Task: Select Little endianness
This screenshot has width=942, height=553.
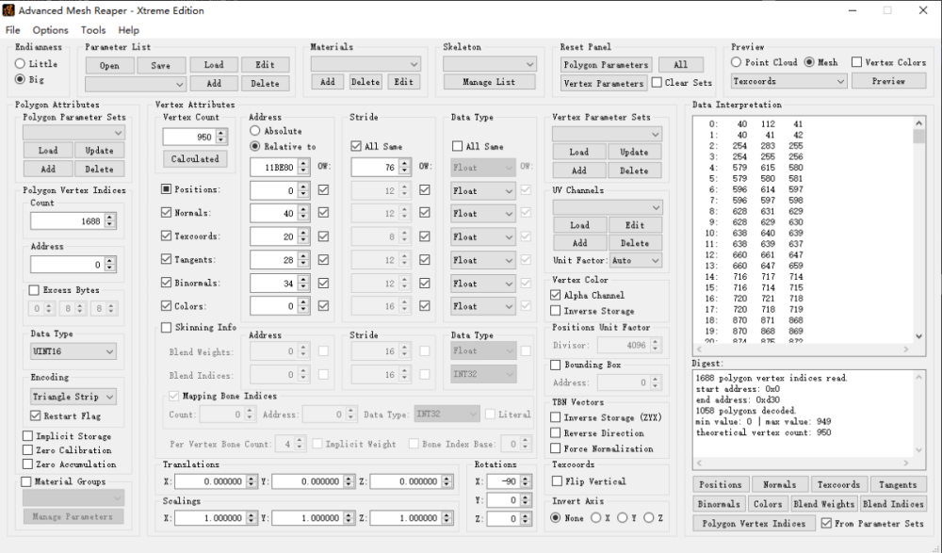Action: tap(20, 64)
